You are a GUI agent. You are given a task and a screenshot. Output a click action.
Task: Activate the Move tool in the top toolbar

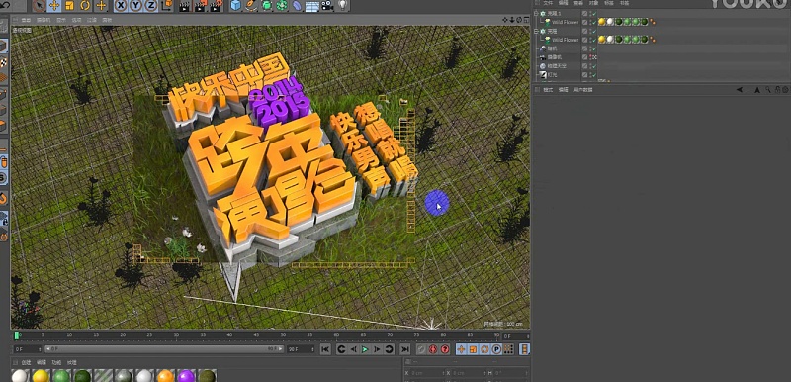coord(54,6)
